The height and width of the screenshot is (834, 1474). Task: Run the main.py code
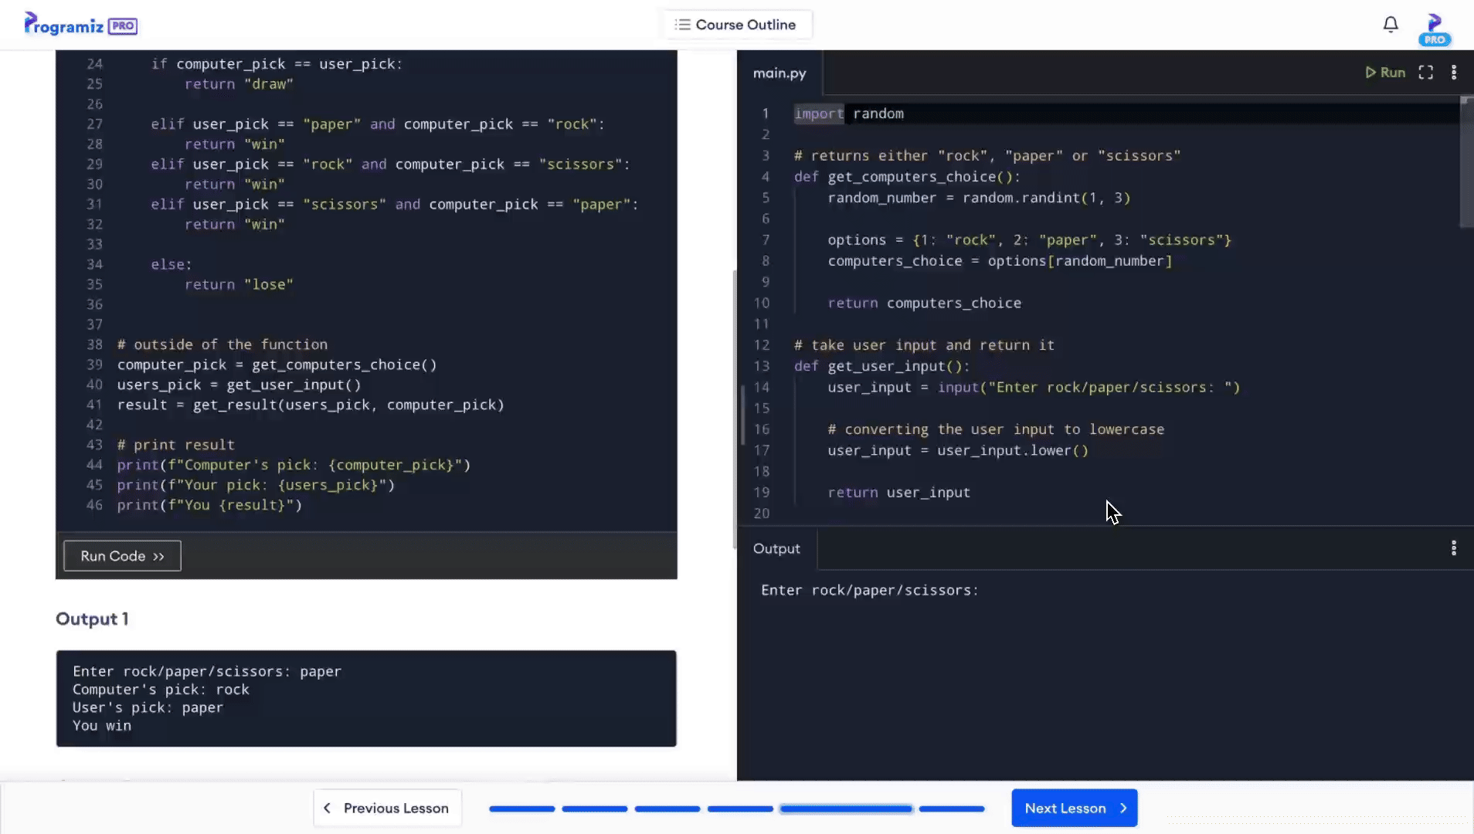tap(1385, 72)
